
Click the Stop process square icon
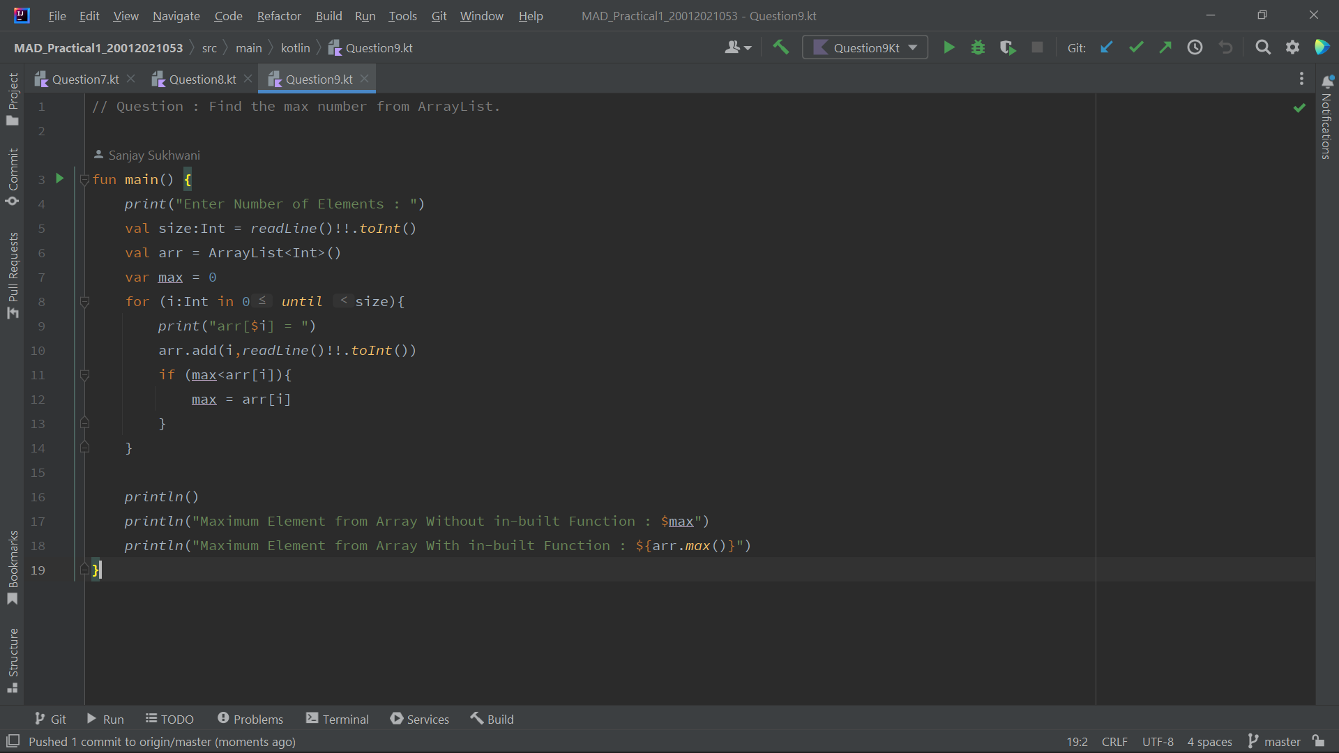1038,47
